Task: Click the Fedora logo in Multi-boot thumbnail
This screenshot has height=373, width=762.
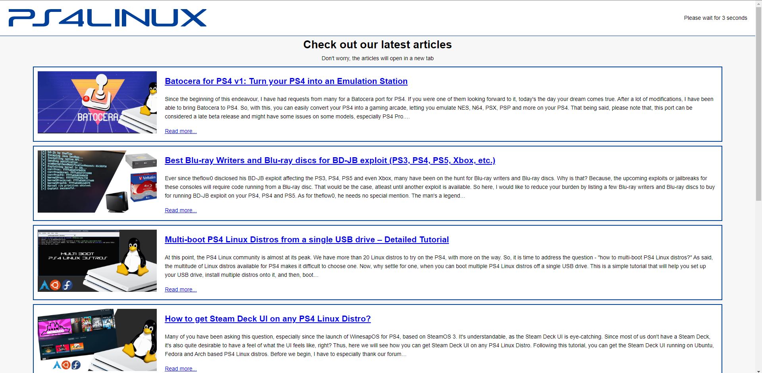Action: (x=67, y=285)
